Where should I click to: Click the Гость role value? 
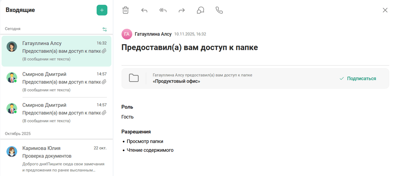pyautogui.click(x=127, y=117)
